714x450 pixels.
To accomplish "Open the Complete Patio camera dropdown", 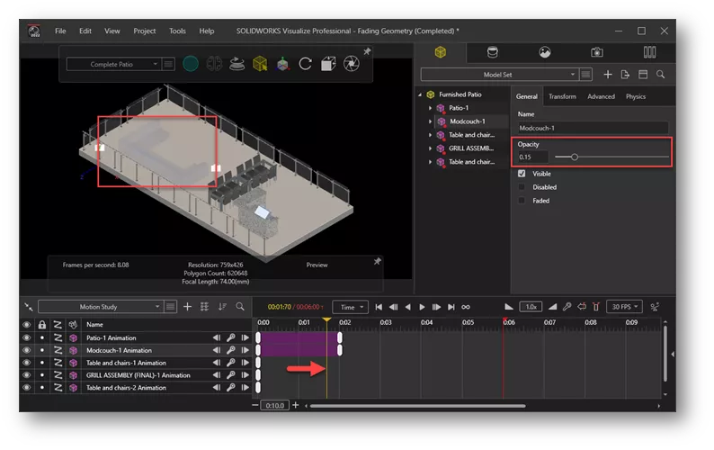I will pyautogui.click(x=112, y=64).
